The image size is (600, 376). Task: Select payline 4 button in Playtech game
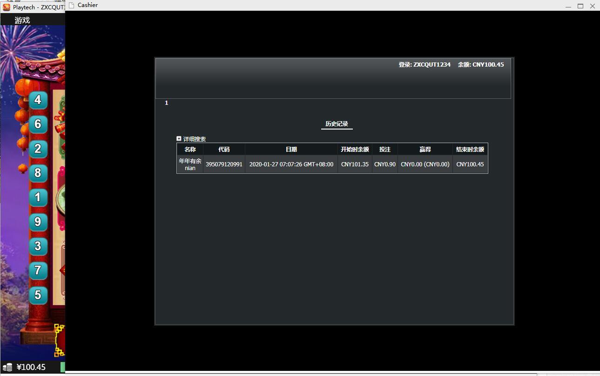tap(38, 100)
